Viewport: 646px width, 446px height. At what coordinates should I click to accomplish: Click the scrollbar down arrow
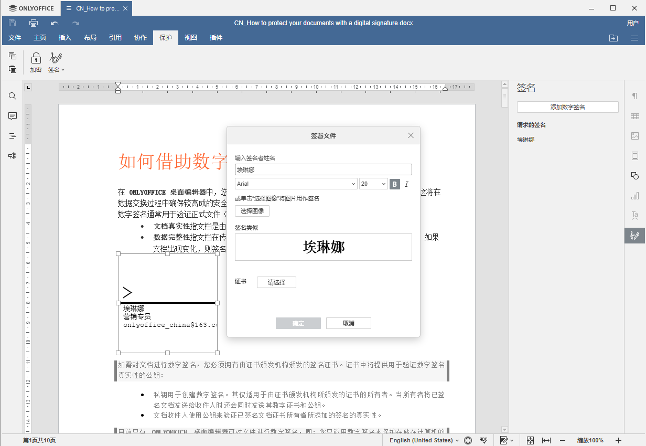[505, 430]
